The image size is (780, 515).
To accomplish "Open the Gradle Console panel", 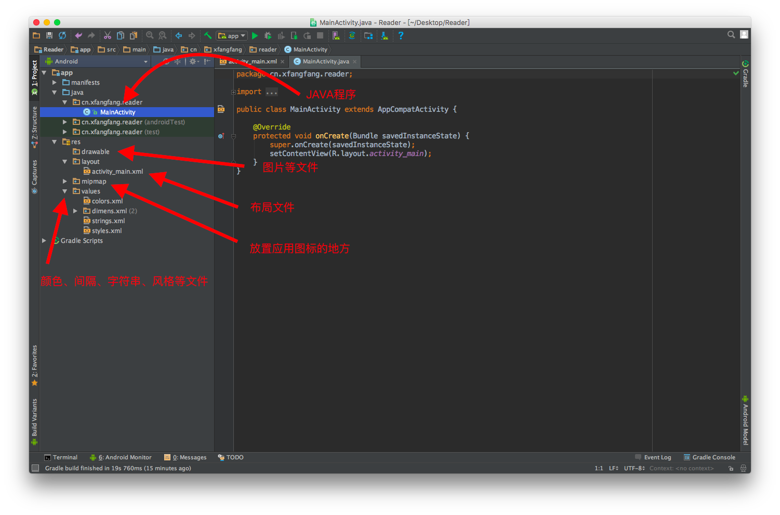I will tap(709, 458).
